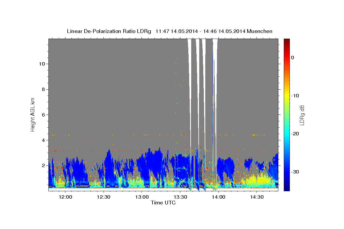
Task: Click the colorbar value -20
Action: (295, 134)
